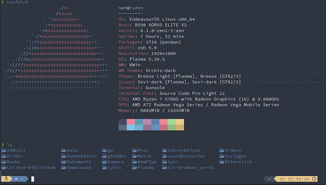Image resolution: width=326 pixels, height=185 pixels.
Task: Click the "konsole" terminal value
Action: pyautogui.click(x=155, y=88)
